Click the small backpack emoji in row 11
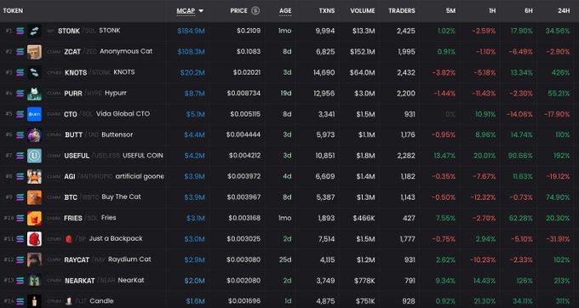Viewport: 579px width, 308px height. tap(68, 239)
